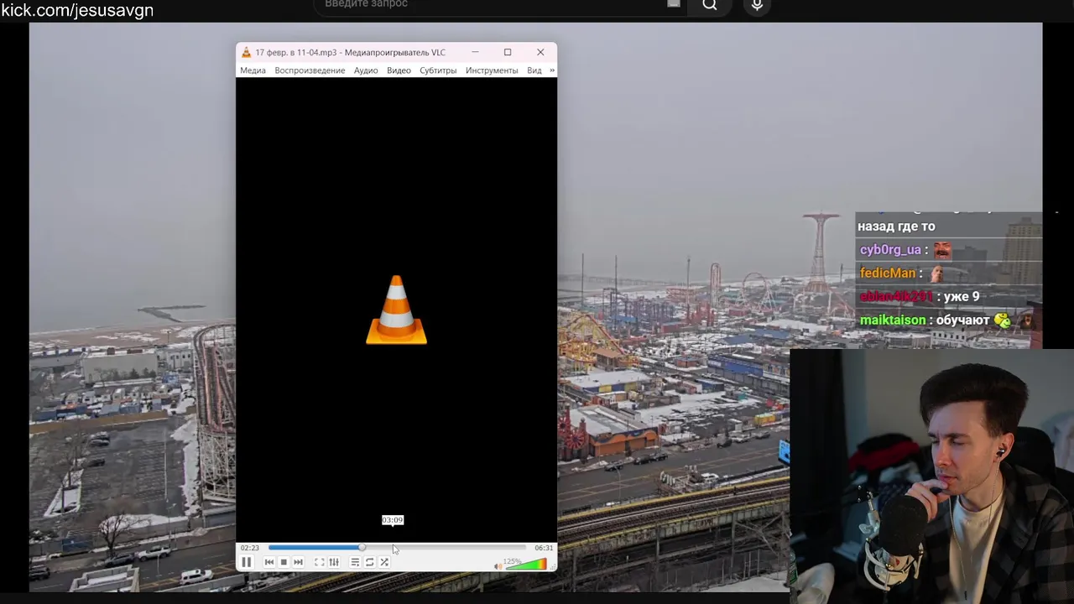The height and width of the screenshot is (604, 1074).
Task: Stop playback in VLC
Action: coord(284,562)
